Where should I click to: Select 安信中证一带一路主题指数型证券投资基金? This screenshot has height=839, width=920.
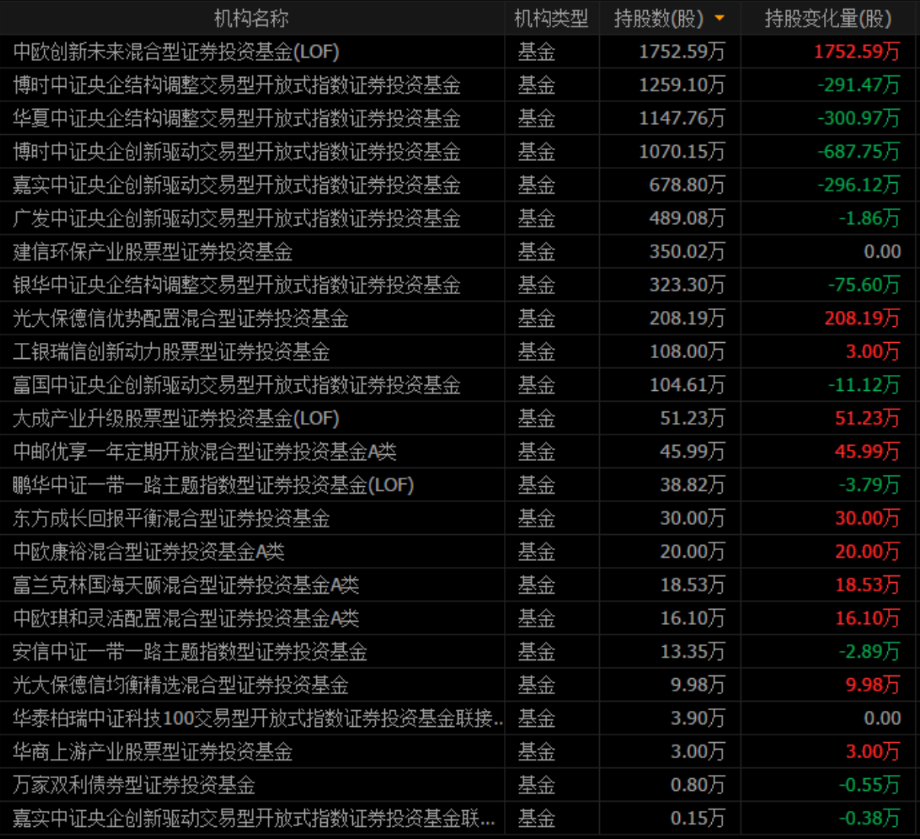(190, 652)
